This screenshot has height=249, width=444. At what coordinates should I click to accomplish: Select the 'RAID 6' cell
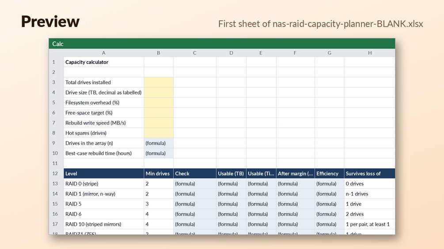pyautogui.click(x=104, y=214)
